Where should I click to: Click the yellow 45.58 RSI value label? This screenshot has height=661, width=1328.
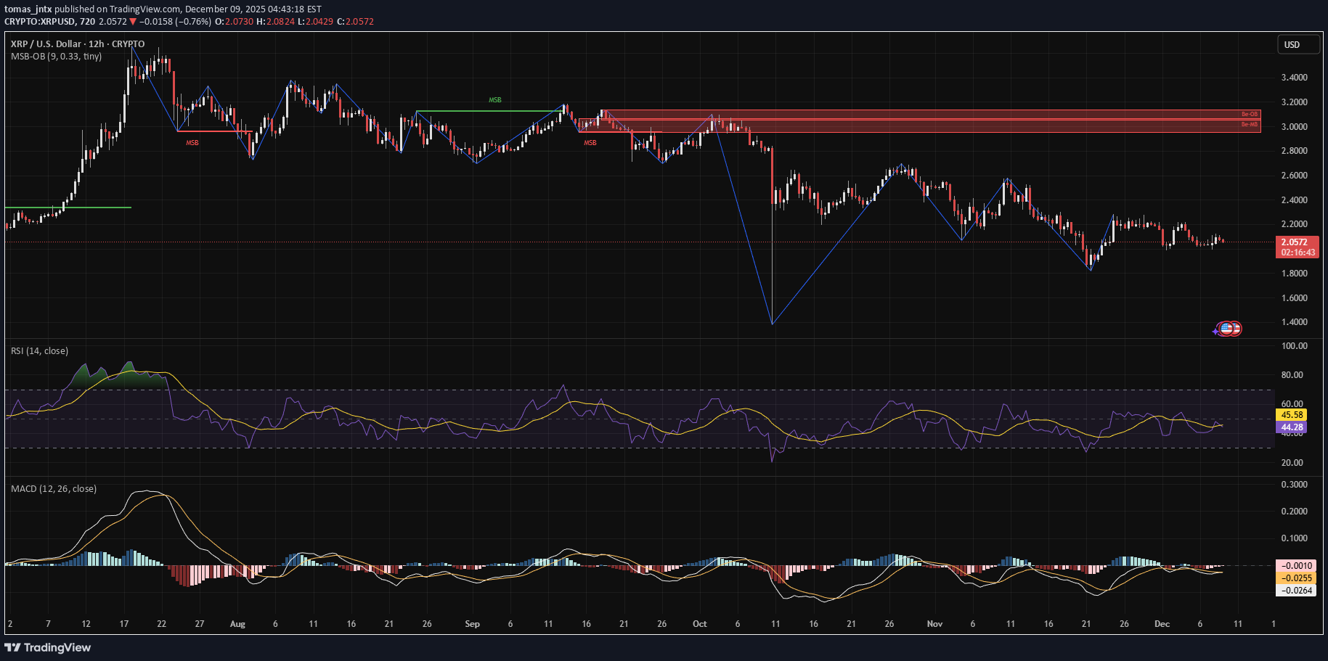(1293, 414)
